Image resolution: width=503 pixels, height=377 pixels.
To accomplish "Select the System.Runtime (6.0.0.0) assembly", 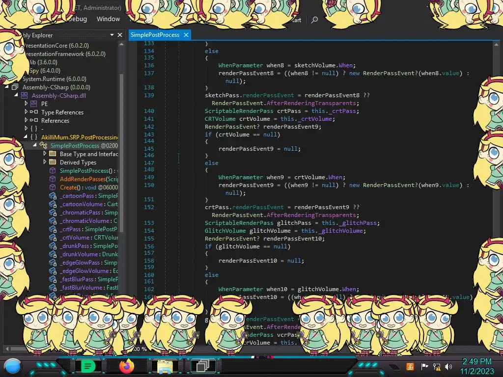I will pyautogui.click(x=54, y=79).
